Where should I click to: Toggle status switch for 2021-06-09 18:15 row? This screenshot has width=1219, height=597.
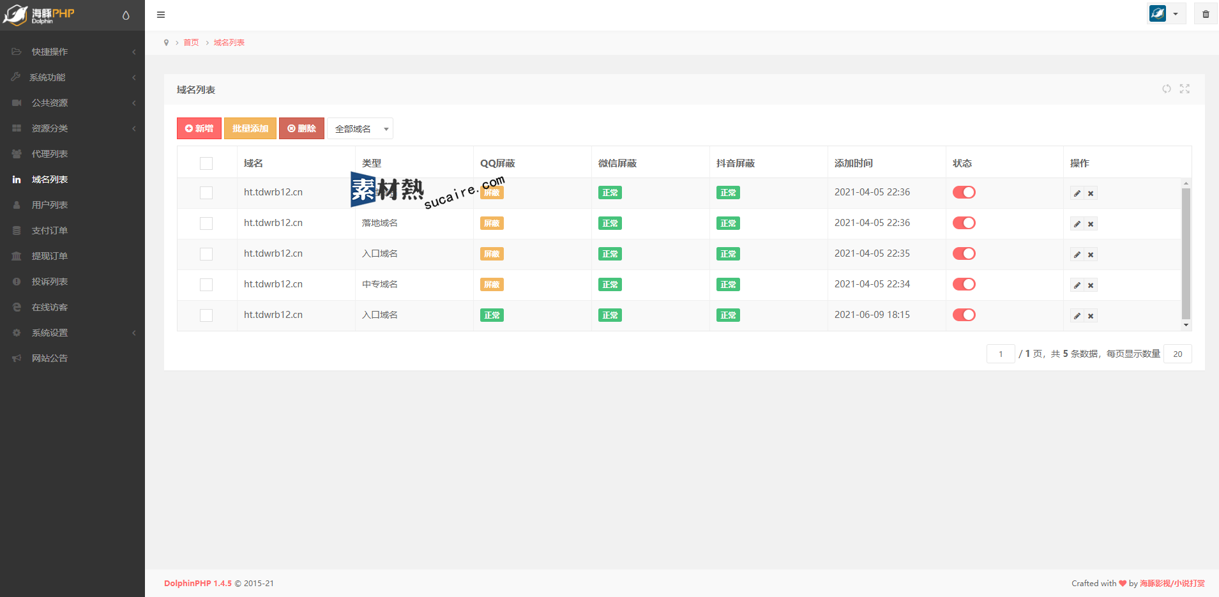(964, 315)
